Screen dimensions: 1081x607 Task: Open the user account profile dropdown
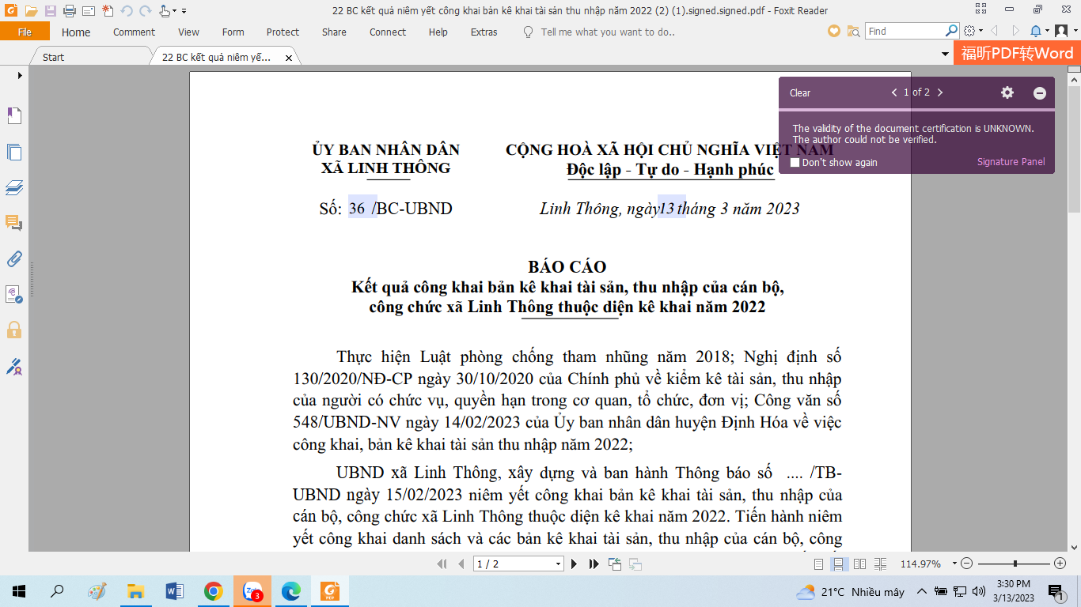[x=1064, y=32]
